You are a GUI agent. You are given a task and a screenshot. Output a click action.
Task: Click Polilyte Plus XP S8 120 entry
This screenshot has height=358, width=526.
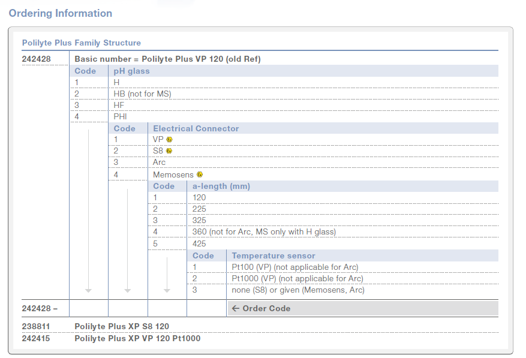122,326
